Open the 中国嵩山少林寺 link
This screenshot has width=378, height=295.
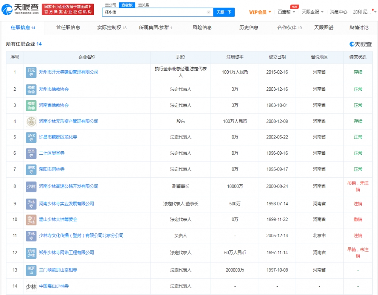click(x=54, y=286)
